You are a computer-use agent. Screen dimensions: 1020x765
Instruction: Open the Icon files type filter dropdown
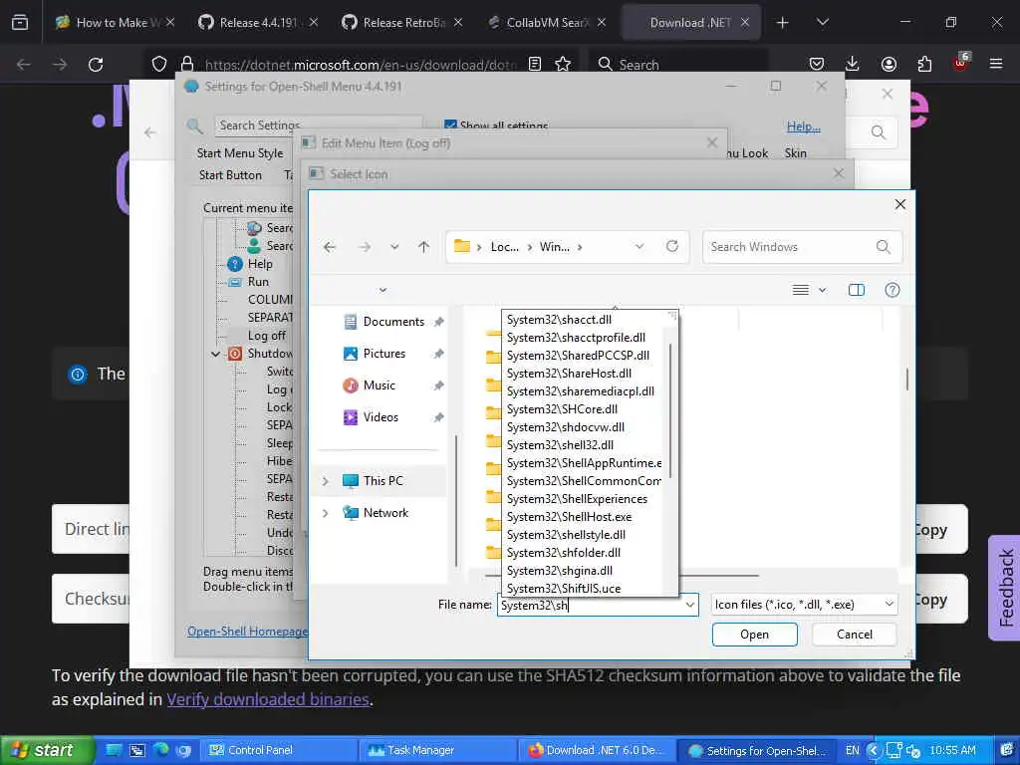pyautogui.click(x=804, y=605)
